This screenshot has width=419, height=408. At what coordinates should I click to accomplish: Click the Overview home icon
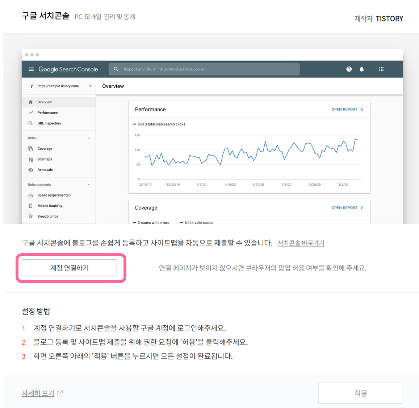31,102
